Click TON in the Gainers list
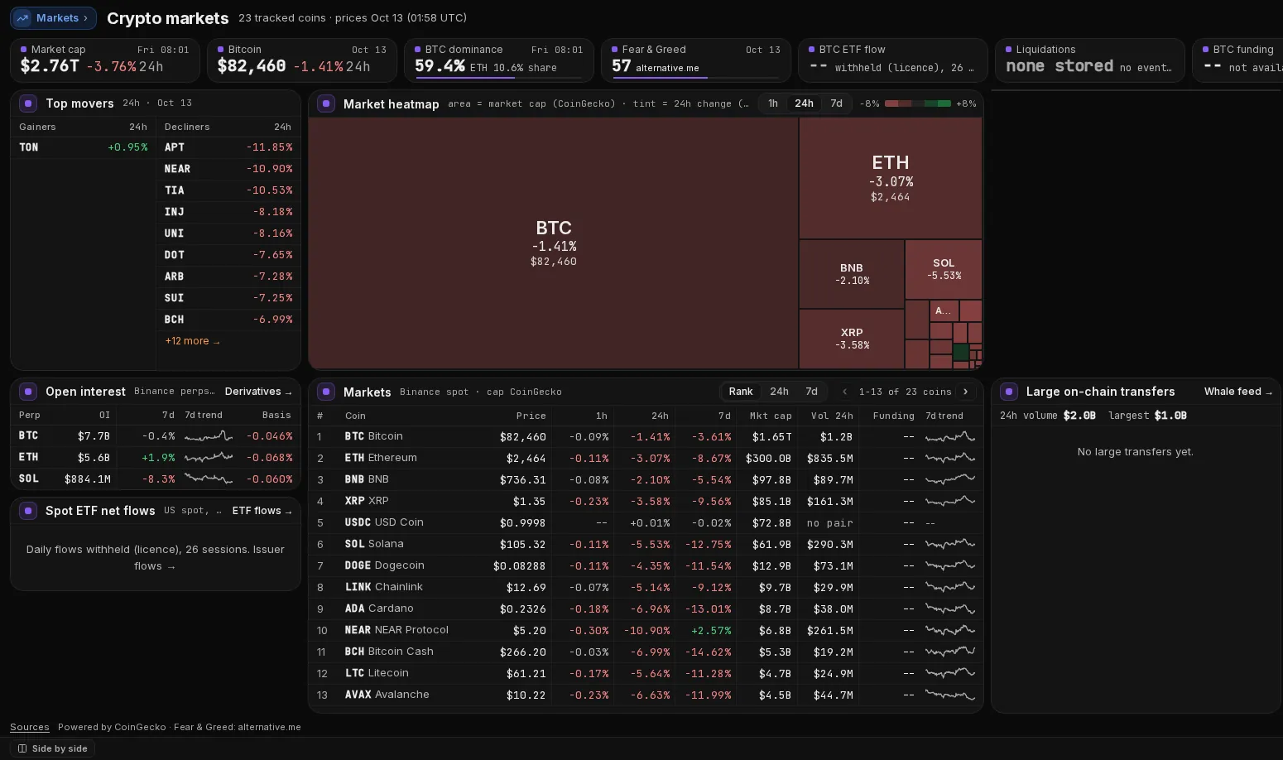Screen dimensions: 1283x760 pos(83,147)
